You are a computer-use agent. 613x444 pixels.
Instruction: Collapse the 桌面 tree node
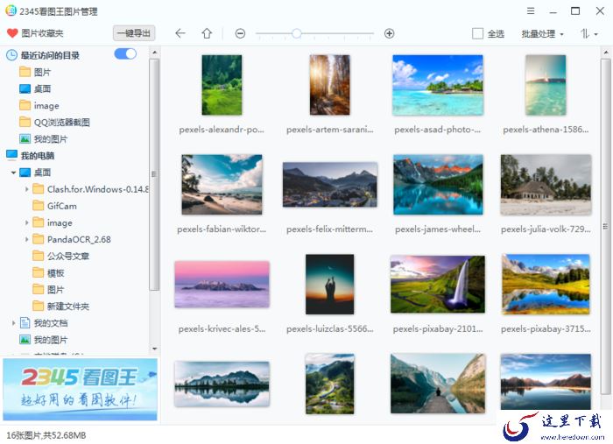[14, 173]
